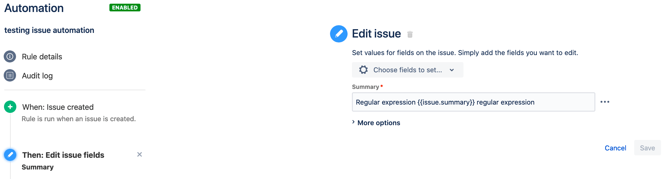Click the Audit log list icon
Image resolution: width=665 pixels, height=179 pixels.
(x=10, y=75)
